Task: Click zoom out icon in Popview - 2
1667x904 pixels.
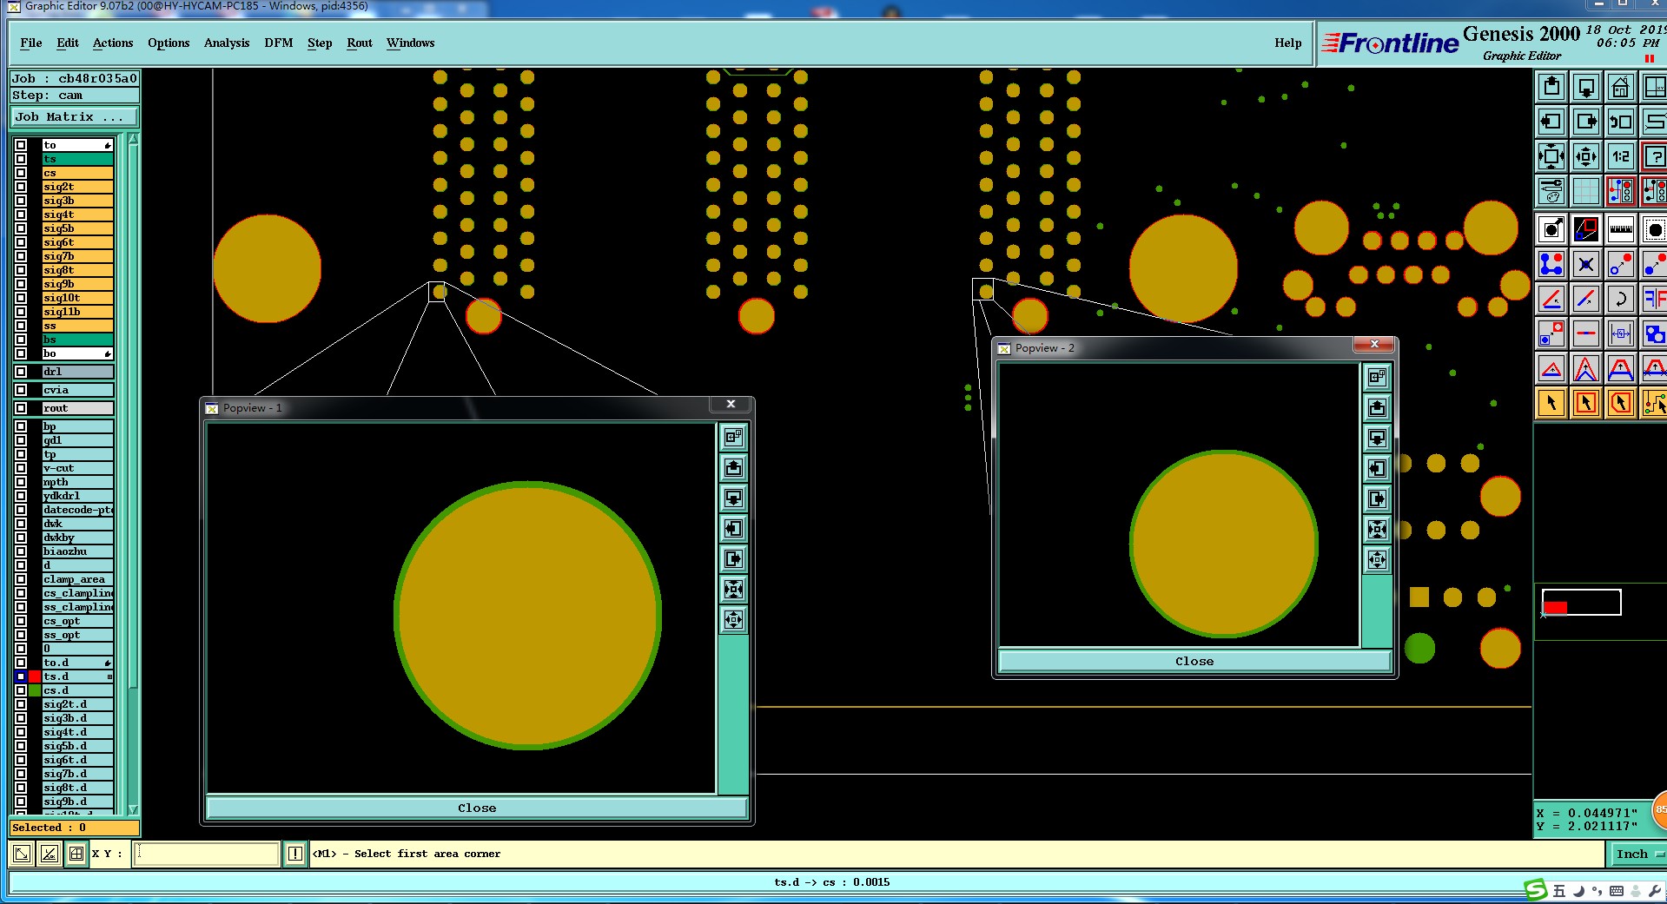Action: [1378, 560]
